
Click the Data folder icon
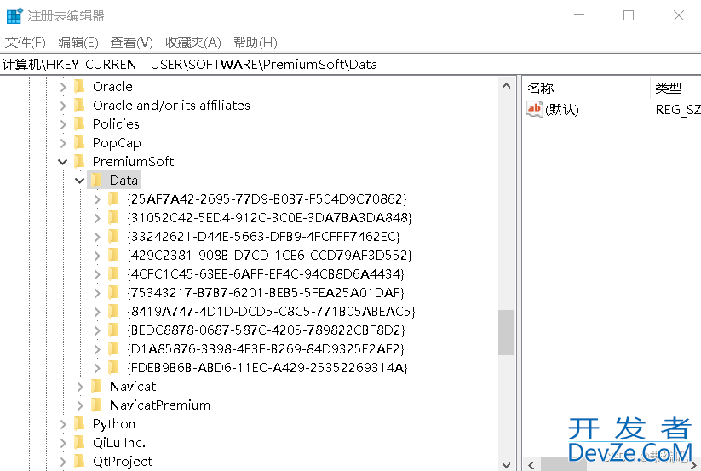(96, 180)
